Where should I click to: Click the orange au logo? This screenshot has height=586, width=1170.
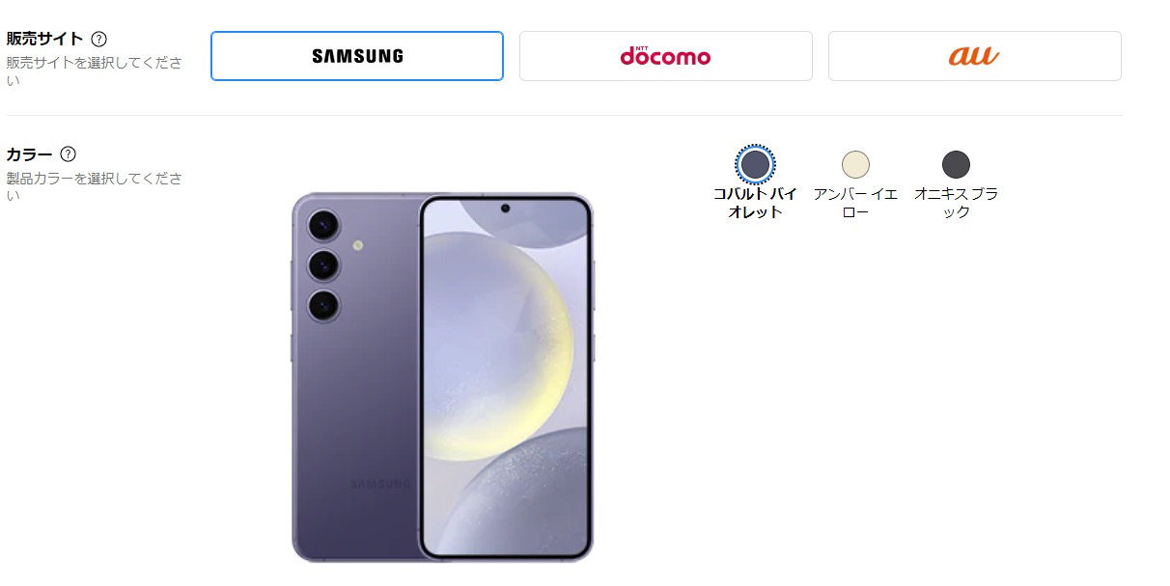pos(974,56)
